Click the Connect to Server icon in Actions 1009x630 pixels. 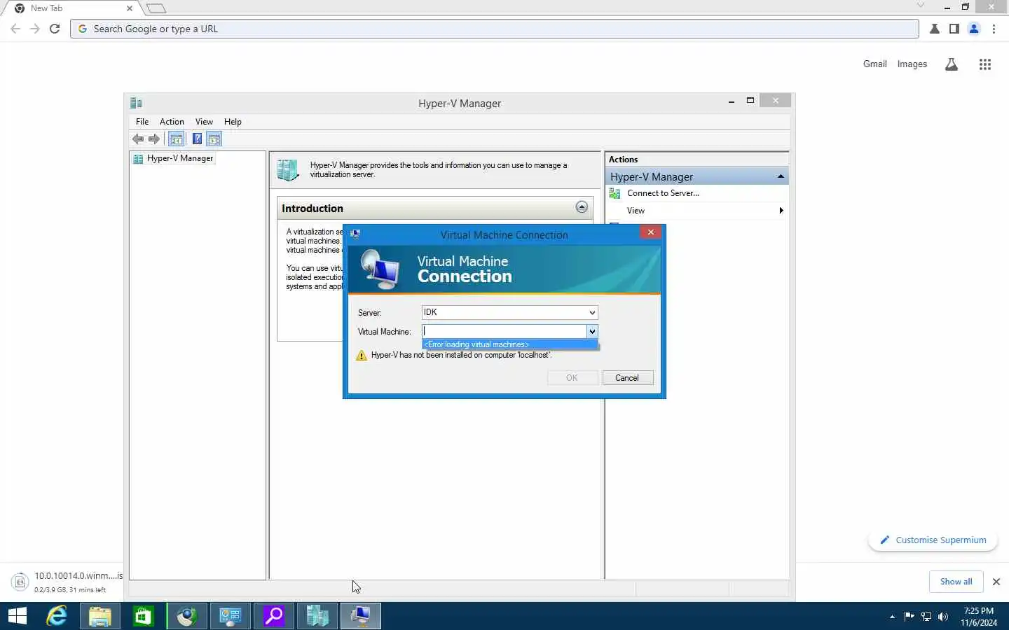point(615,193)
